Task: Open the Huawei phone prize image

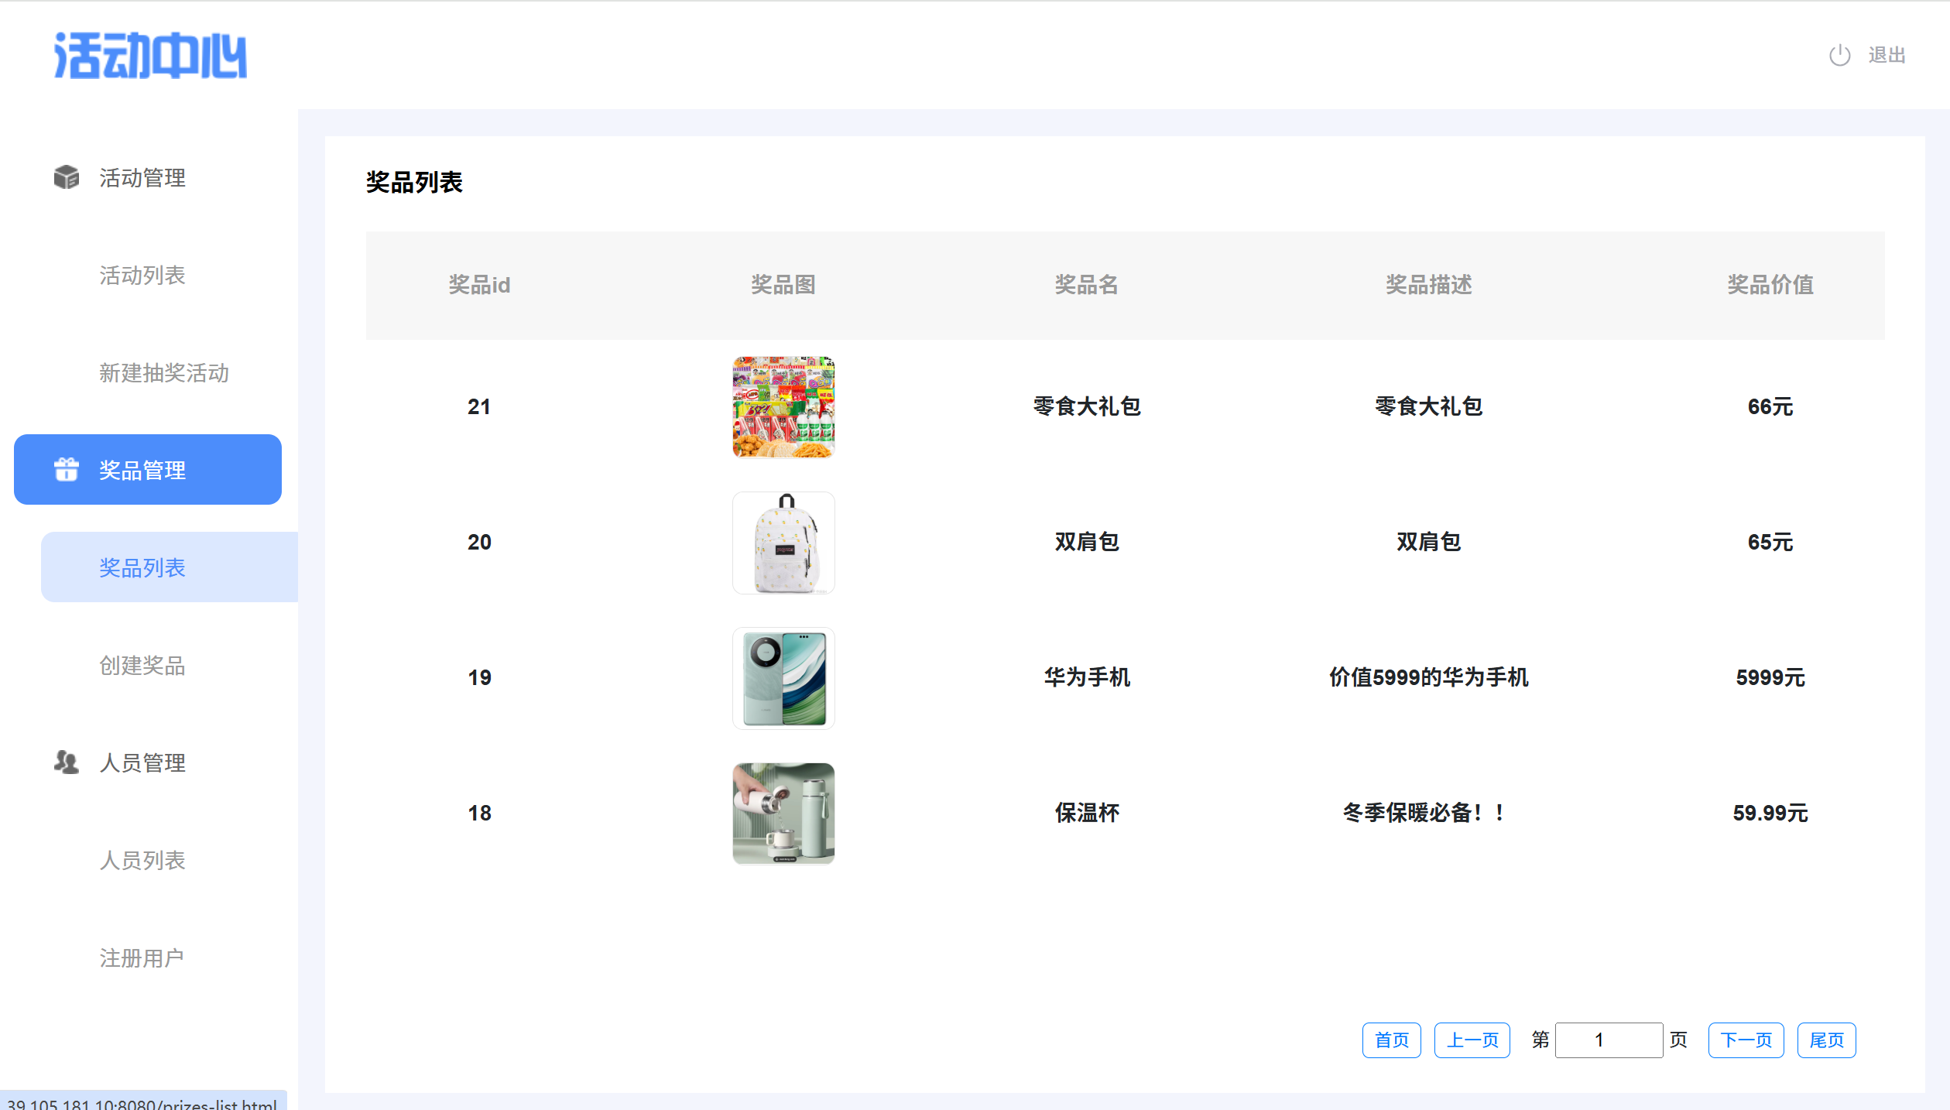Action: click(783, 678)
